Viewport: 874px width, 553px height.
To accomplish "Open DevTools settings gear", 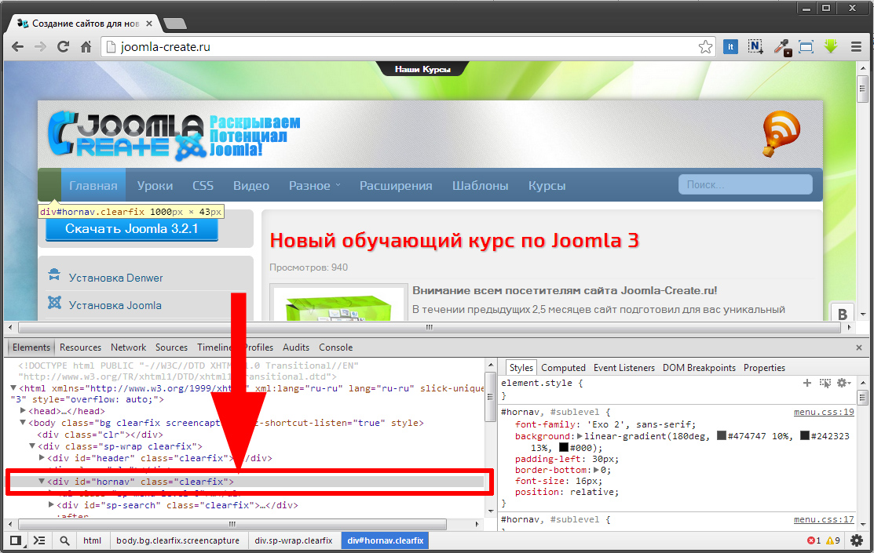I will pyautogui.click(x=857, y=540).
